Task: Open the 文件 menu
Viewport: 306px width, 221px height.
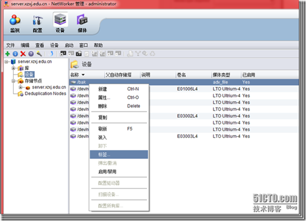Action: click(x=10, y=46)
